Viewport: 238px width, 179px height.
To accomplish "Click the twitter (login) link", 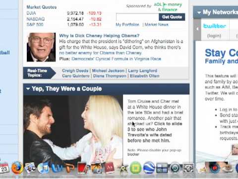I will pos(214,36).
